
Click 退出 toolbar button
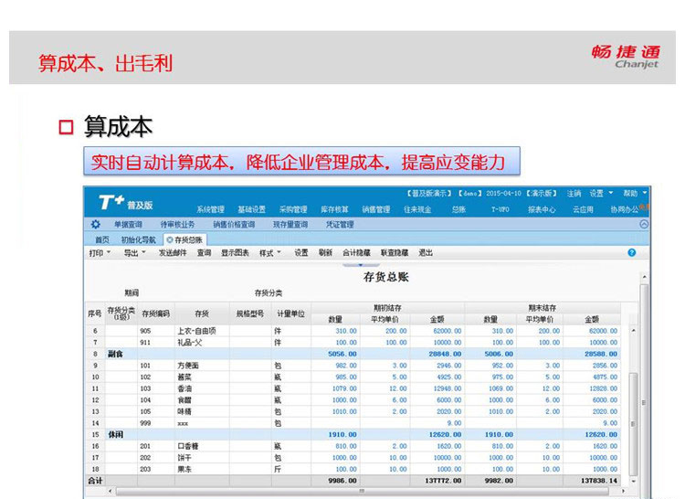pos(426,253)
